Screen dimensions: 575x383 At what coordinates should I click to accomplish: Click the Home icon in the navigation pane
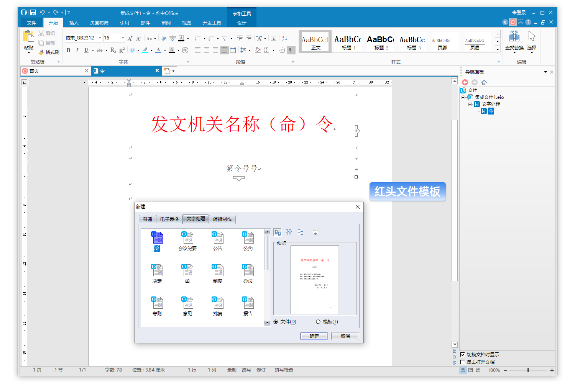[x=484, y=82]
